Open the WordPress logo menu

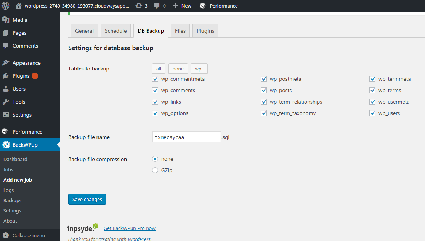(5, 6)
